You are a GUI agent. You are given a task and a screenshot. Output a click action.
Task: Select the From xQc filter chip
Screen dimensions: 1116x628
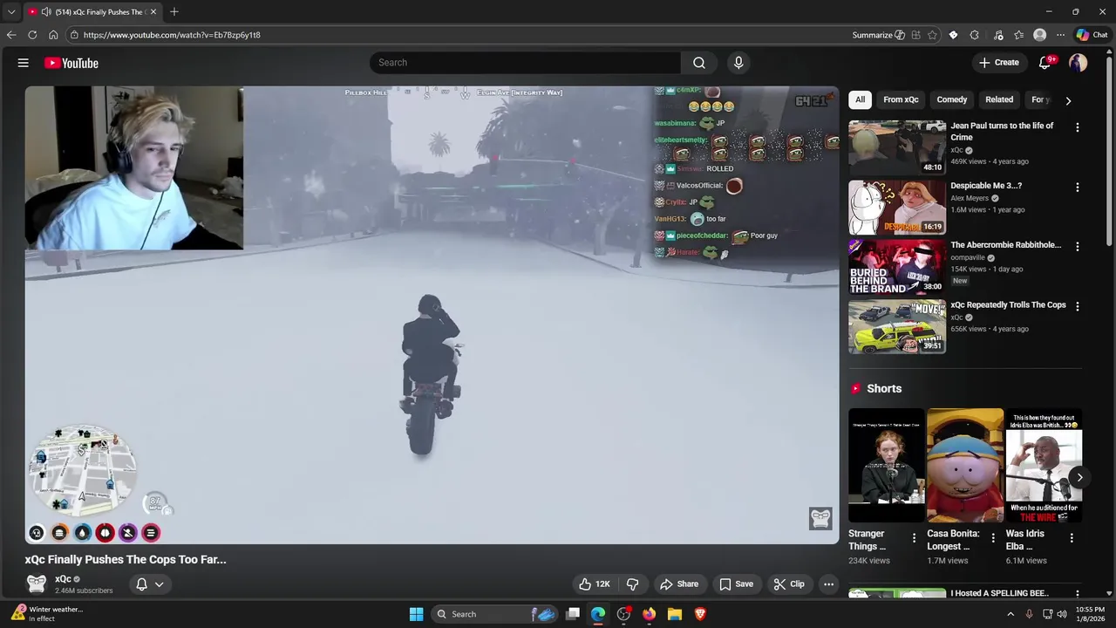coord(901,99)
